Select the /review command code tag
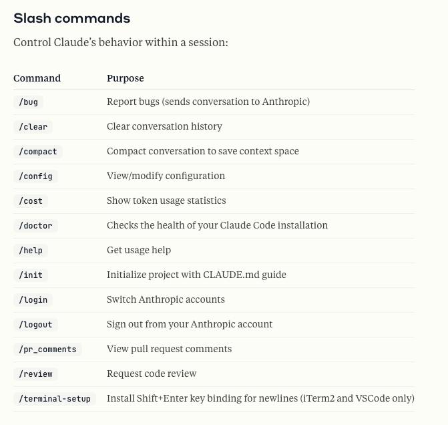The height and width of the screenshot is (425, 448). [x=35, y=374]
